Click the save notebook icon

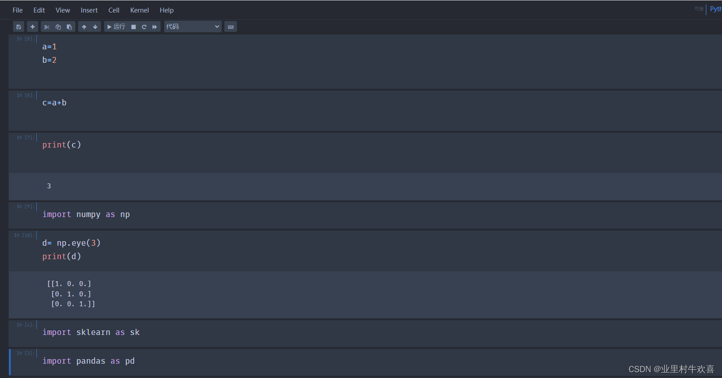[18, 27]
